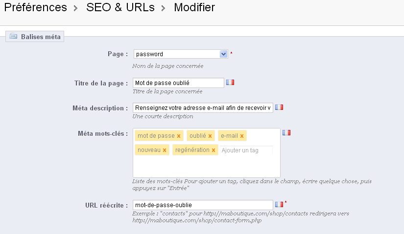Delete the 'regénération' keyword tag

[214, 150]
